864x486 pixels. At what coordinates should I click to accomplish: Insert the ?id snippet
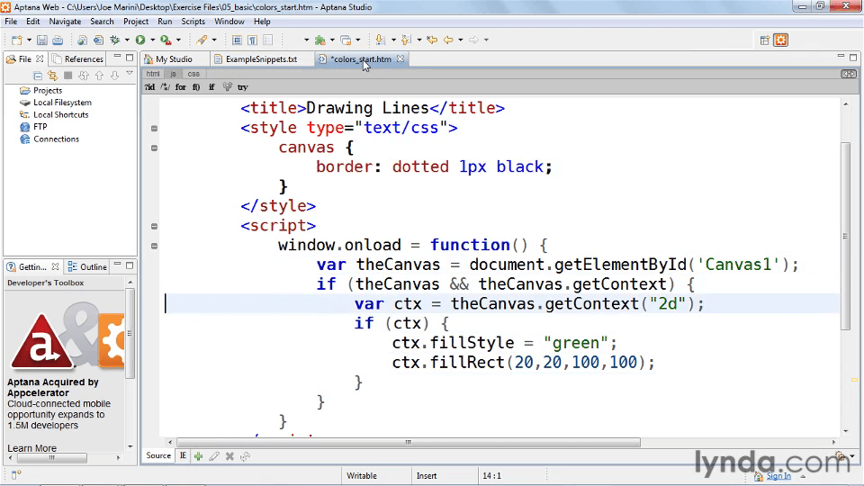150,87
